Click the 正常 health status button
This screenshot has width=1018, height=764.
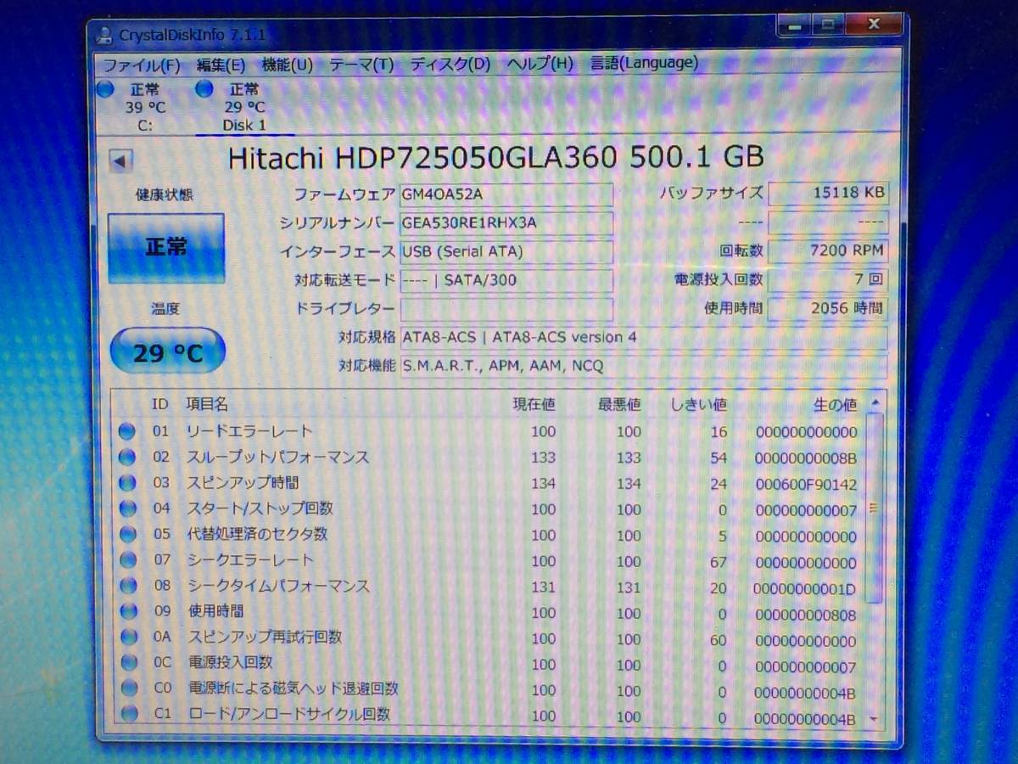pos(166,247)
